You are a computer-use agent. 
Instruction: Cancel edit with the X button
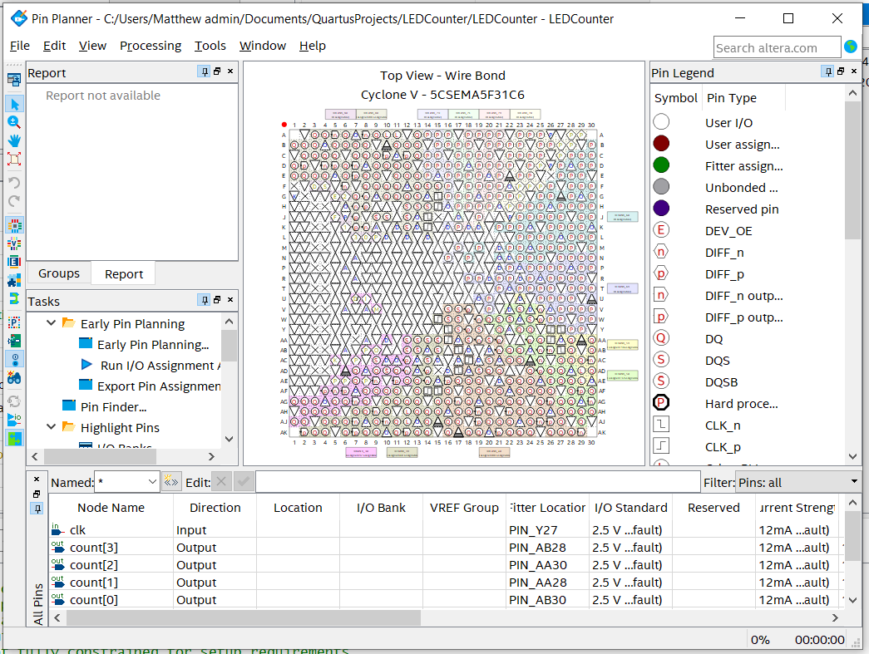(x=221, y=482)
